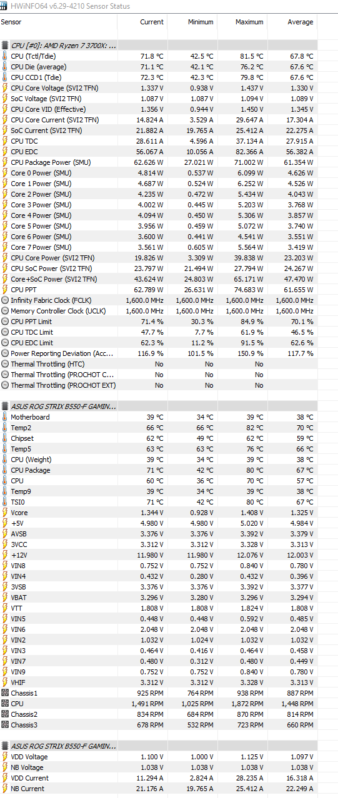Click the fan icon next to Chassis1

pos(5,693)
